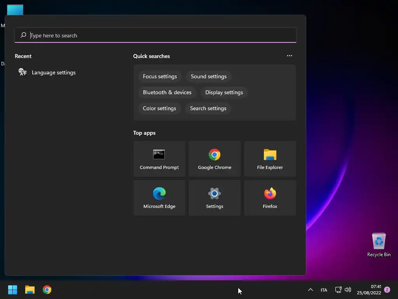Click the "Recycle Bin" desktop label
The height and width of the screenshot is (299, 398).
379,255
